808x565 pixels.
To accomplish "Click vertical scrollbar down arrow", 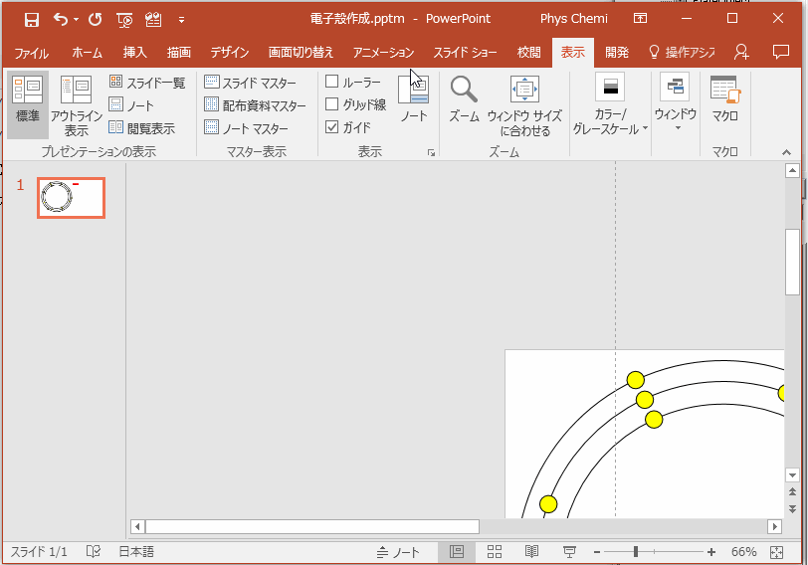I will tap(792, 474).
